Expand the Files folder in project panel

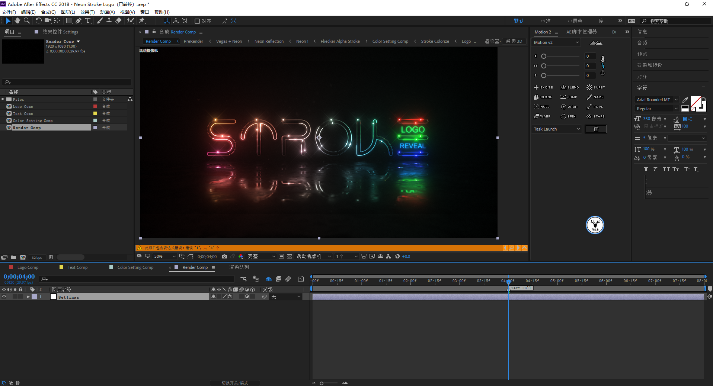click(3, 99)
